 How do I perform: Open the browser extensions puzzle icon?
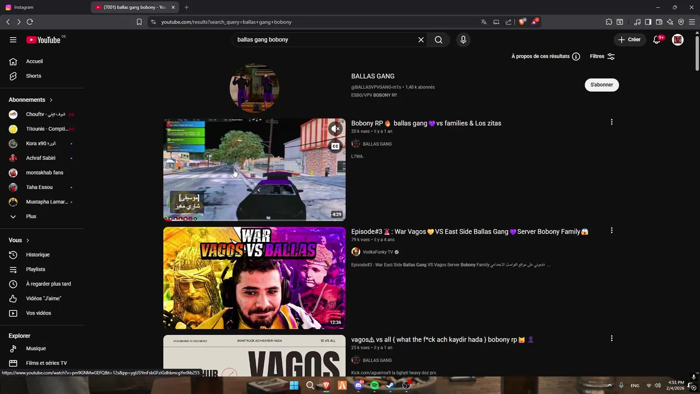(x=609, y=22)
